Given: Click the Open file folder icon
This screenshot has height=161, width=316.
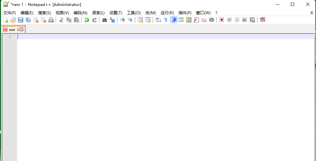Looking at the screenshot, I should (13, 20).
